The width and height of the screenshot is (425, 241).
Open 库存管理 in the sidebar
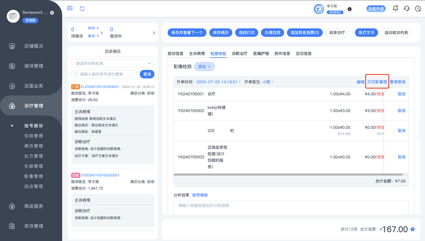pos(34,226)
